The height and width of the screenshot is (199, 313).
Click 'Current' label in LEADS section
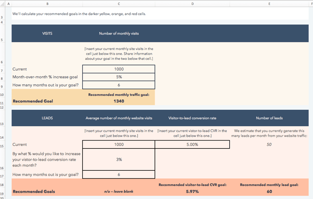(x=20, y=144)
